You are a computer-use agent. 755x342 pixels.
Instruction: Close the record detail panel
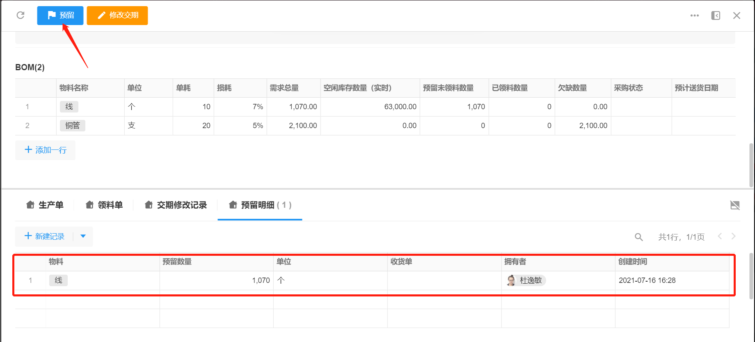coord(737,16)
